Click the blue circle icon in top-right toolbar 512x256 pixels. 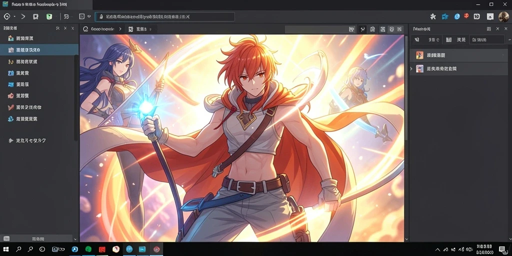pos(457,16)
